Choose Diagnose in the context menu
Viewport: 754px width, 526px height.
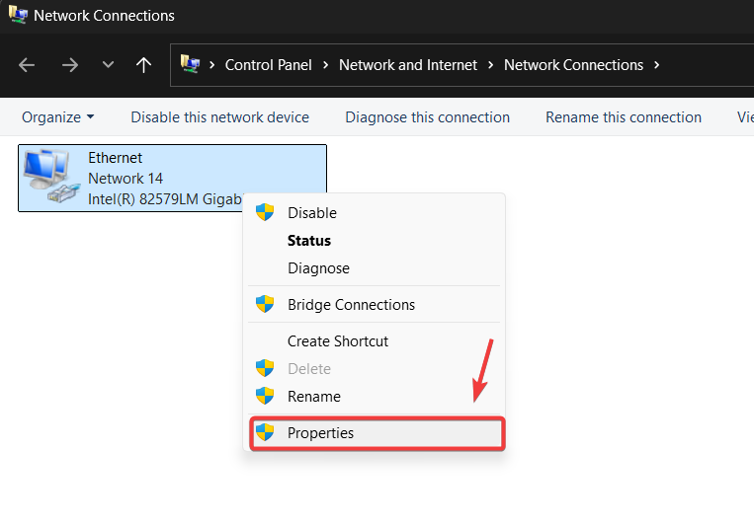[x=318, y=267]
